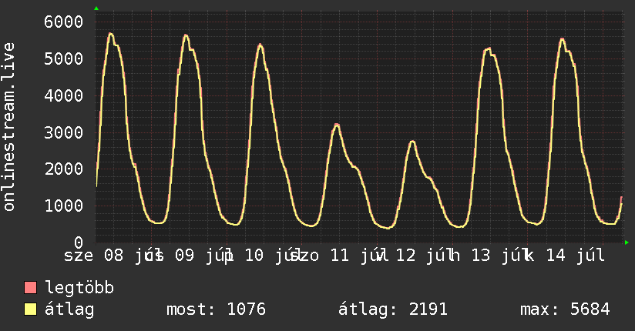Click the y-axis label 1000

pos(64,206)
